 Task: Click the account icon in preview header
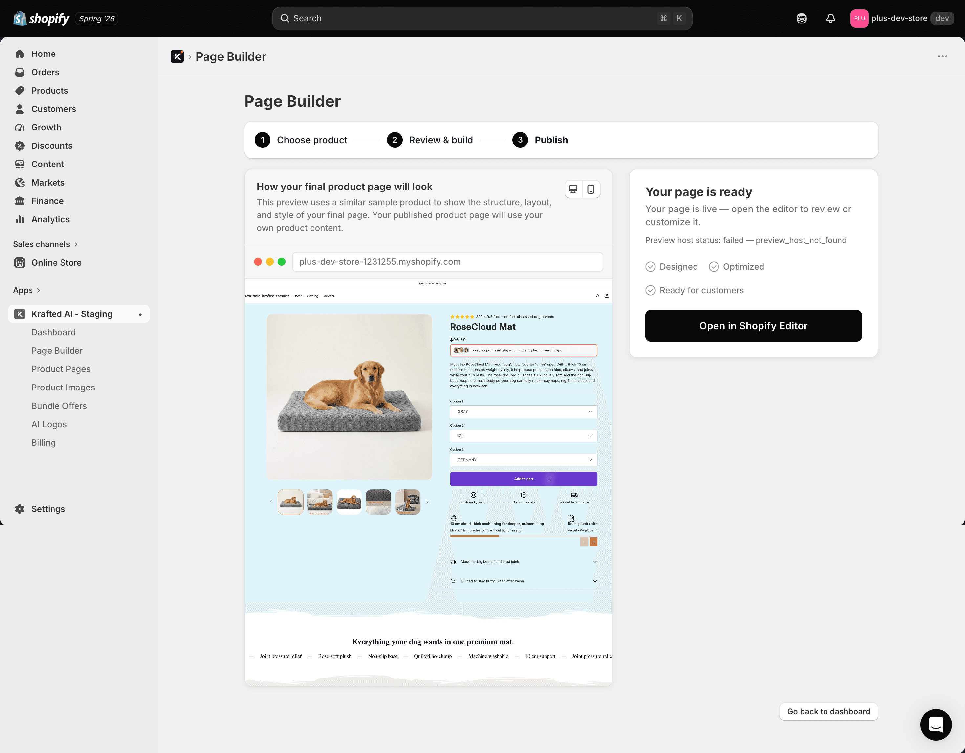coord(607,296)
